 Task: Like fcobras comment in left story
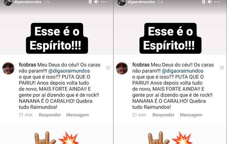point(108,68)
